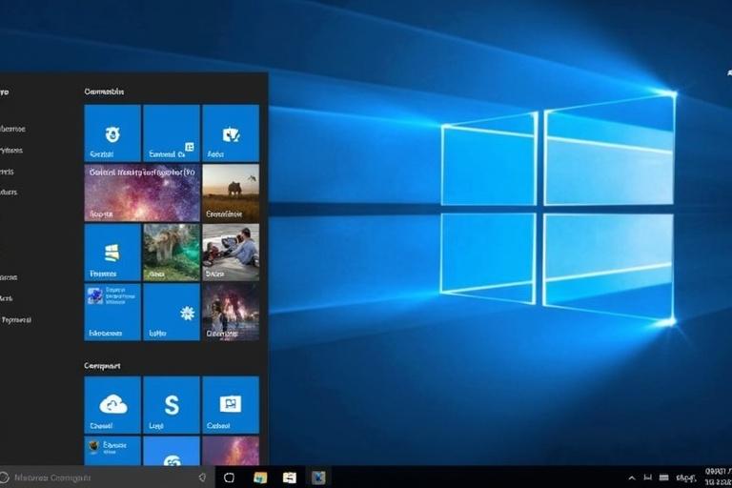The image size is (732, 488).
Task: Launch the tile with the letter S icon
Action: coord(172,405)
